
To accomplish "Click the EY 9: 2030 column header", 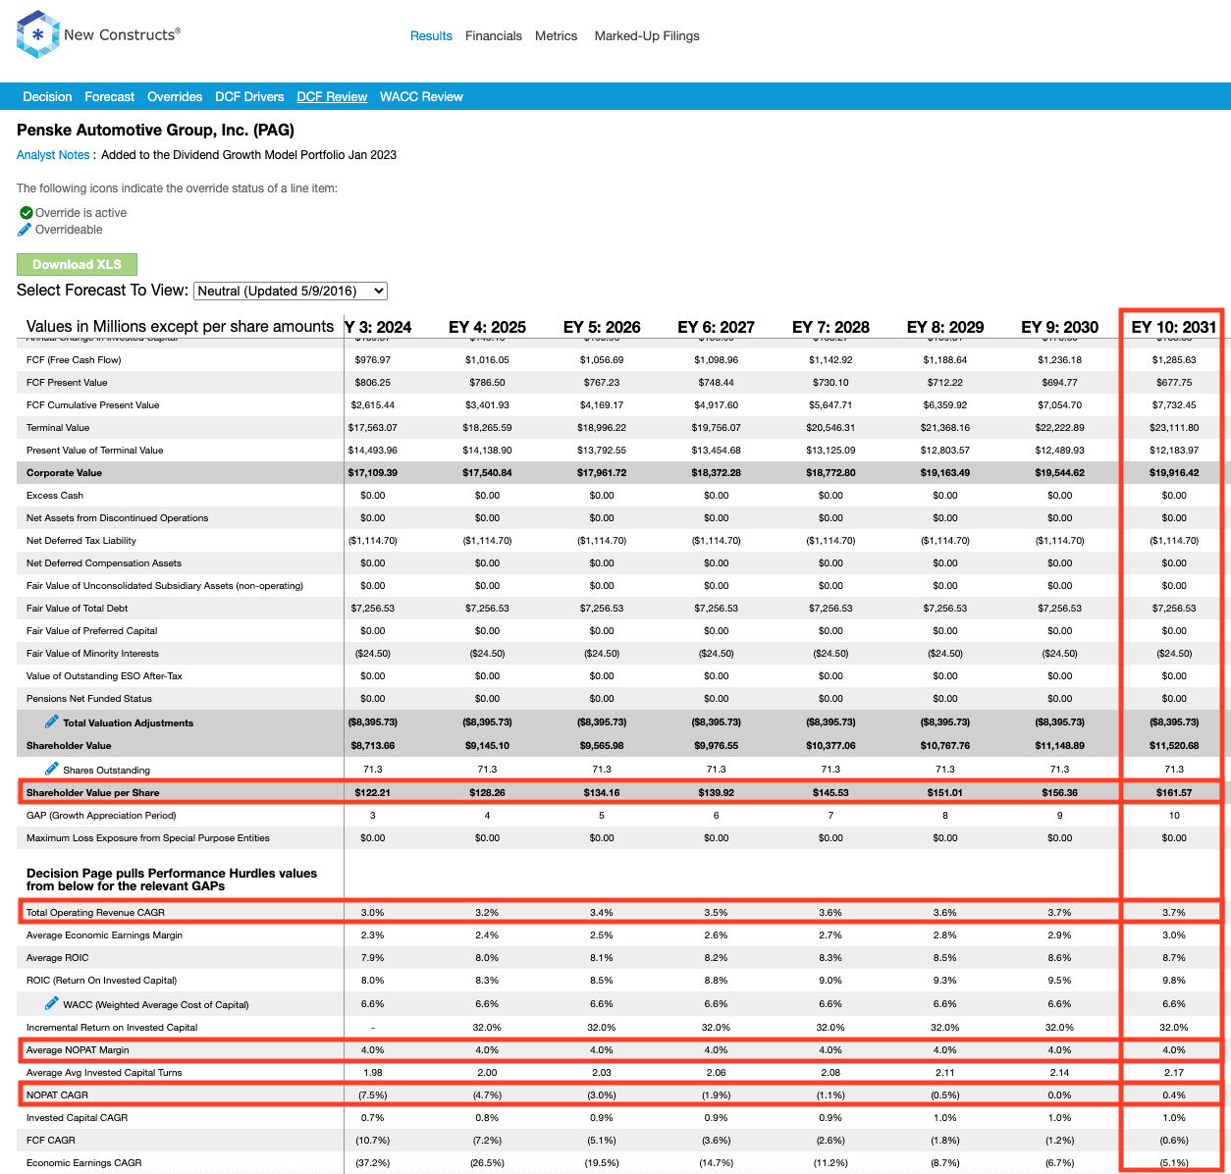I will (1060, 327).
